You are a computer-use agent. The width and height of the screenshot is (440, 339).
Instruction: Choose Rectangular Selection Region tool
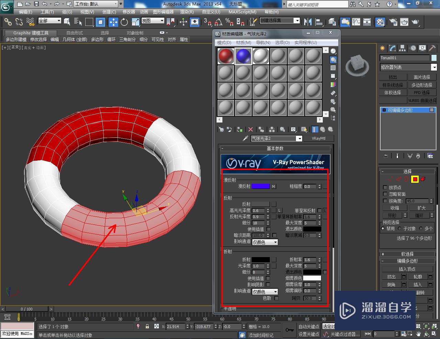[x=89, y=22]
